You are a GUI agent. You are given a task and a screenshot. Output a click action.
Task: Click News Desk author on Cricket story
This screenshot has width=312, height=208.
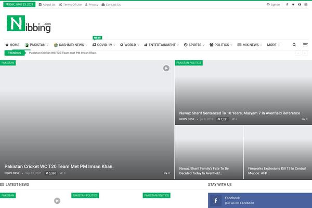click(x=12, y=173)
